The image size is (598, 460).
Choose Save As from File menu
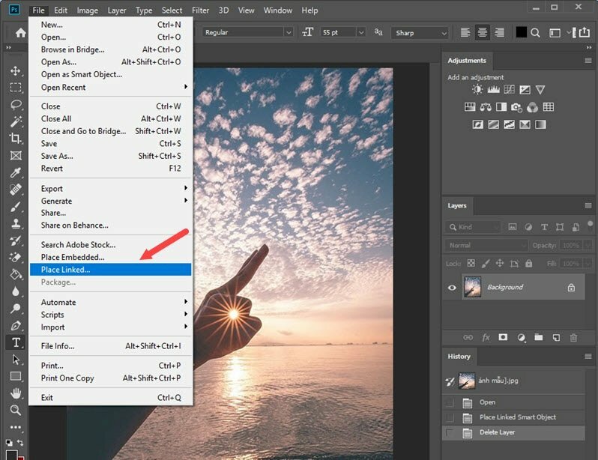(x=111, y=156)
